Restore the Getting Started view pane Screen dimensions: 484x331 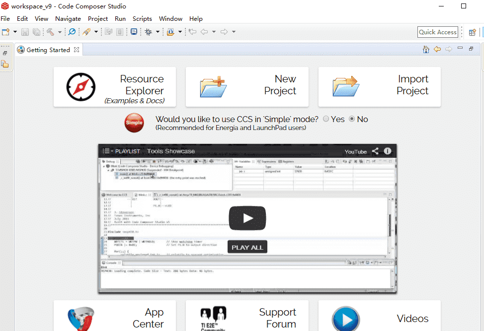click(x=471, y=49)
